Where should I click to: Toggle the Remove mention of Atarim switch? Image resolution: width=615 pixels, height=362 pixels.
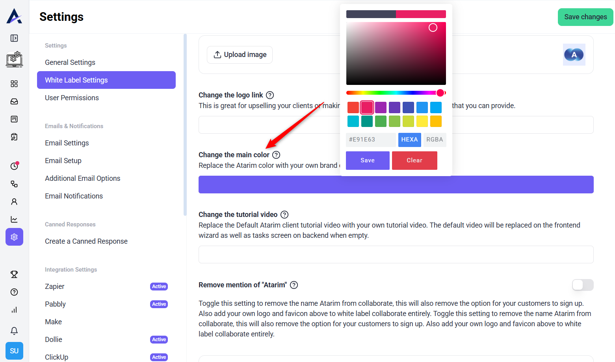[x=582, y=285]
